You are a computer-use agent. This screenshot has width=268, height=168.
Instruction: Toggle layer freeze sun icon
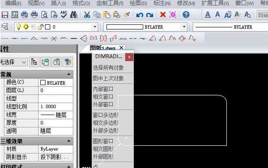click(x=26, y=27)
